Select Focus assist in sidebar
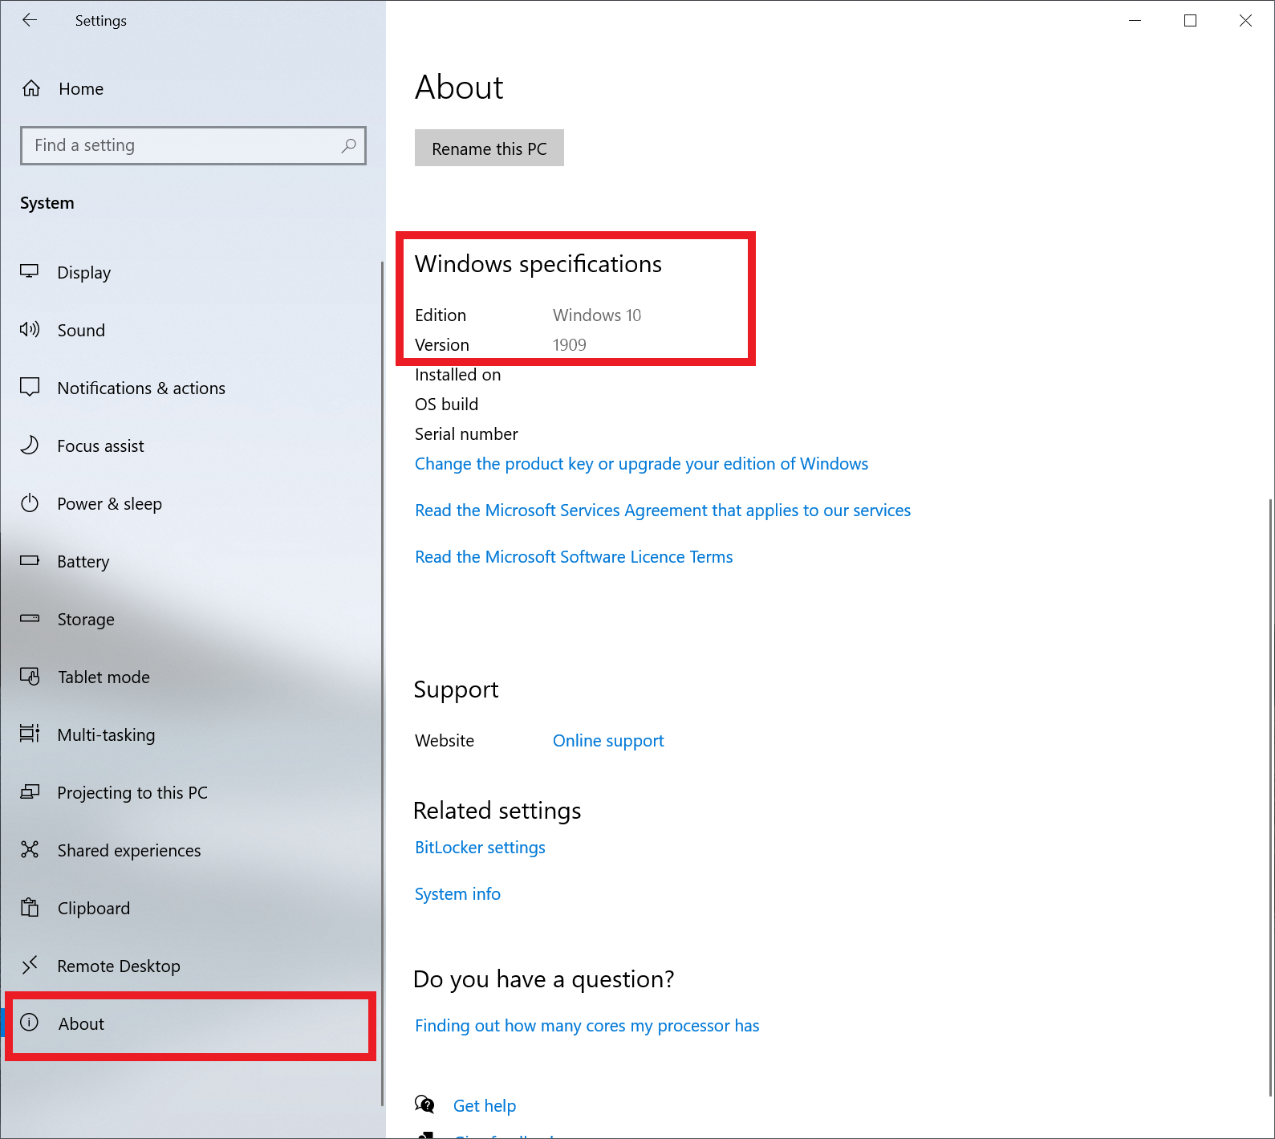The image size is (1275, 1139). coord(191,445)
